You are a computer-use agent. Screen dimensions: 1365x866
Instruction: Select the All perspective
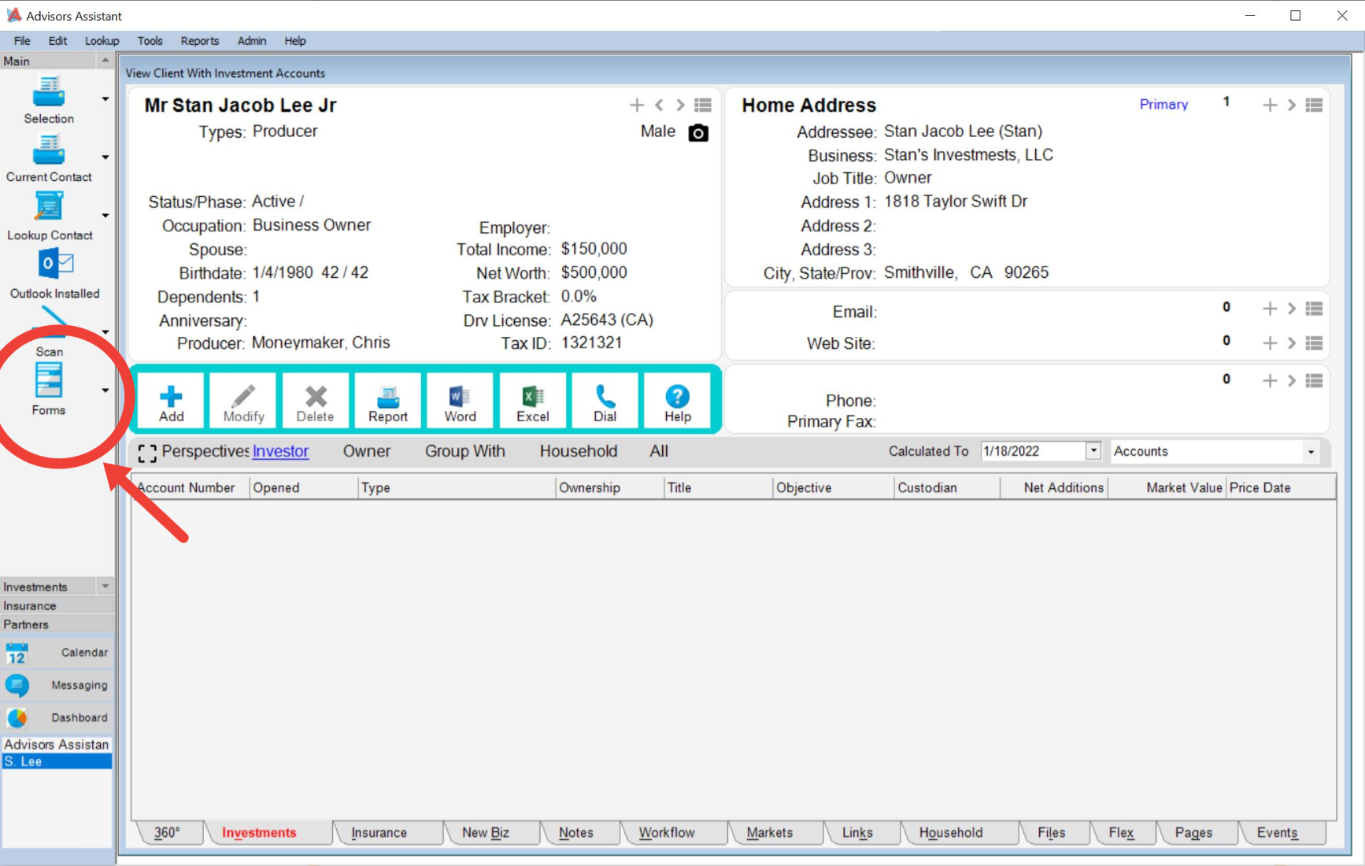coord(659,451)
